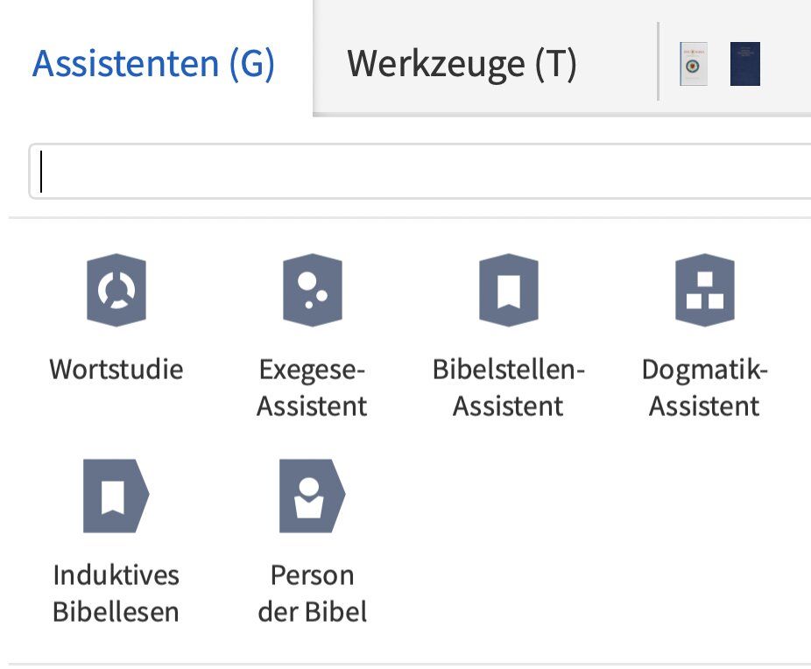Viewport: 811px width, 669px height.
Task: Switch to the Werkzeuge (T) tab
Action: point(462,64)
